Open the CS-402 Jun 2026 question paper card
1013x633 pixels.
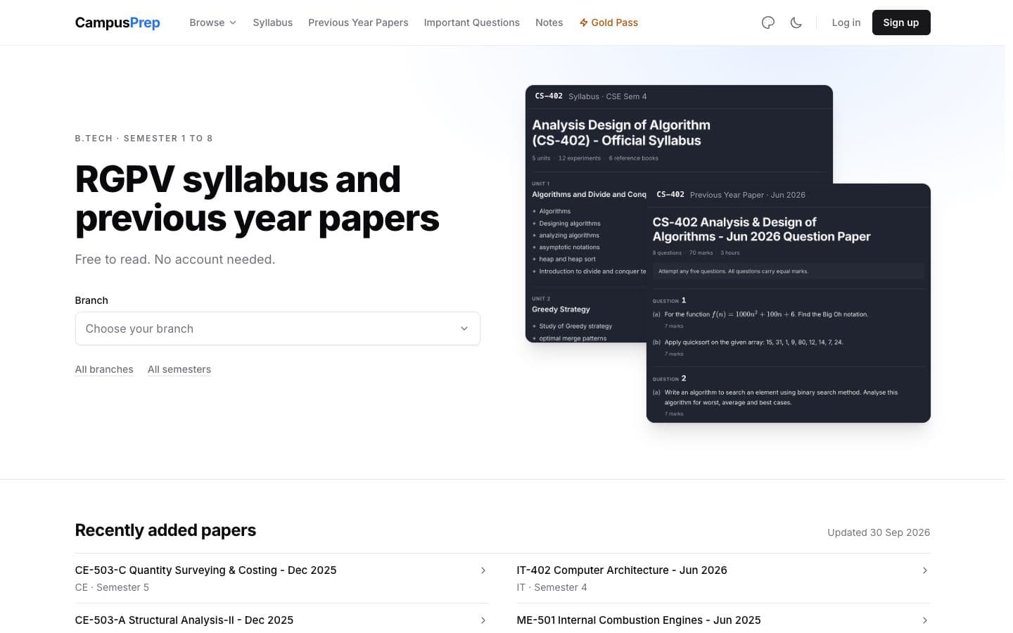789,303
